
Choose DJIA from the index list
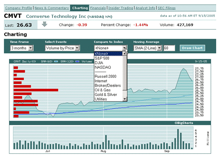pyautogui.click(x=108, y=63)
